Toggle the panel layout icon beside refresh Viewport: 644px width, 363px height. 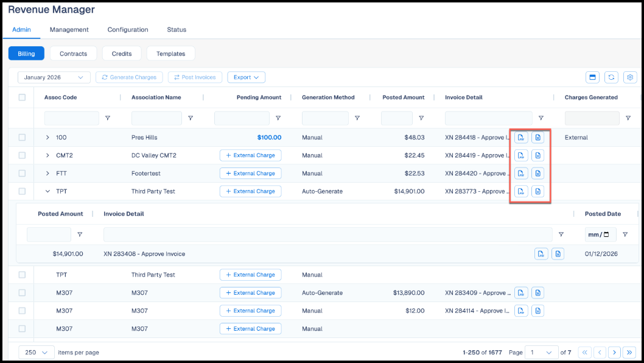pos(592,77)
